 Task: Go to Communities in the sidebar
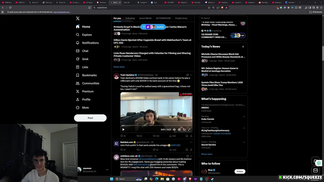point(88,83)
